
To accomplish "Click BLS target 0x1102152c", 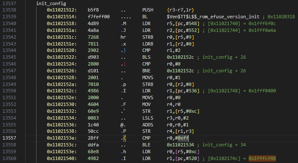I will [x=180, y=57].
